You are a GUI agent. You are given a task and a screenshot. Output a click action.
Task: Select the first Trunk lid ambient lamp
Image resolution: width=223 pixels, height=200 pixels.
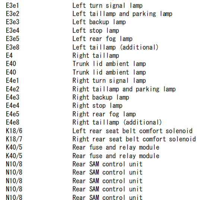[x=109, y=64]
